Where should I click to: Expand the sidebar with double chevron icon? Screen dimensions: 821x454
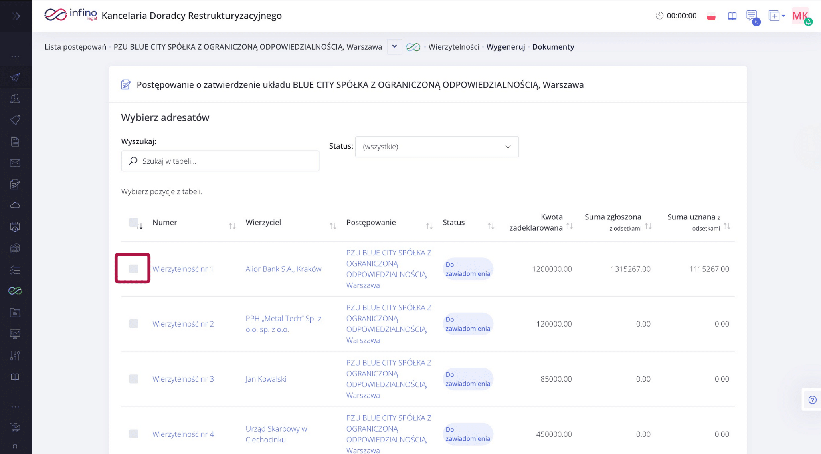click(x=16, y=16)
